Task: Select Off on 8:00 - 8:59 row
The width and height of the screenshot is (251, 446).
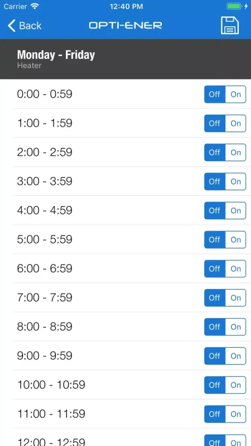Action: (x=214, y=327)
